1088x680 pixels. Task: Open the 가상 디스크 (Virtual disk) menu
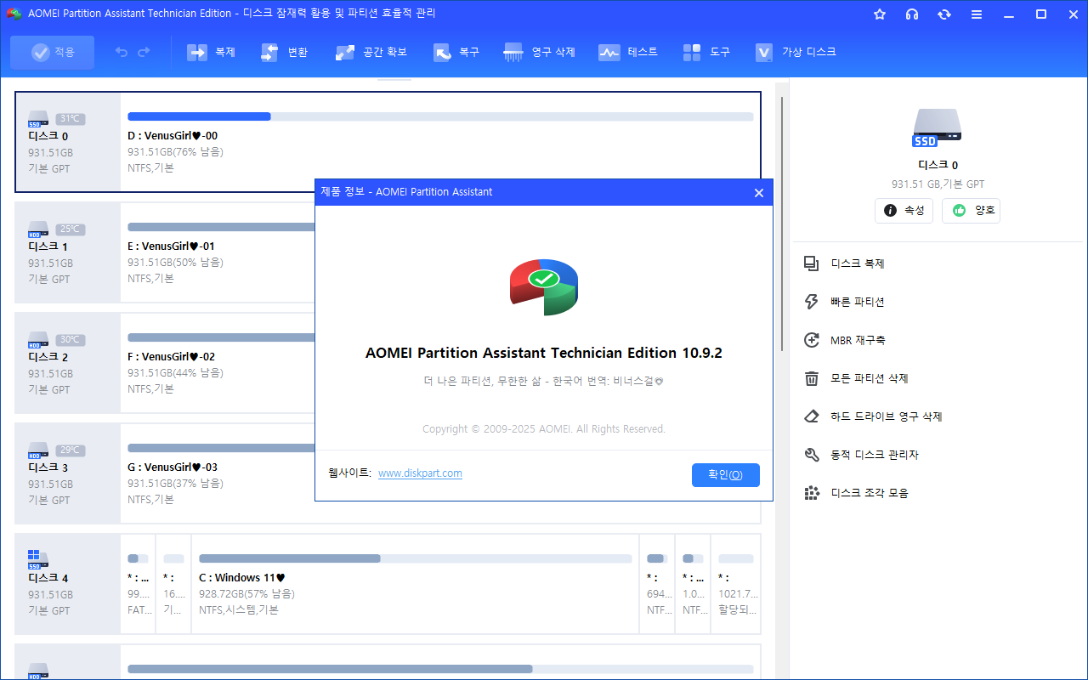click(796, 53)
